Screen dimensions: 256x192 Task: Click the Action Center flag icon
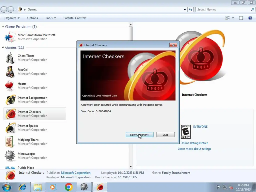pyautogui.click(x=218, y=187)
